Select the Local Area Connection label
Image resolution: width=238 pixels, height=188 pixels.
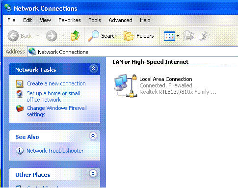(165, 79)
